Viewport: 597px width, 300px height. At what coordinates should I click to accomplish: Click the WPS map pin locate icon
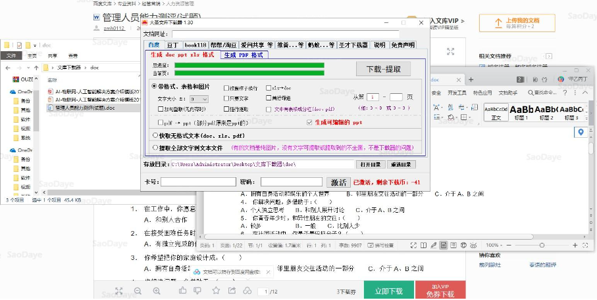(x=581, y=132)
